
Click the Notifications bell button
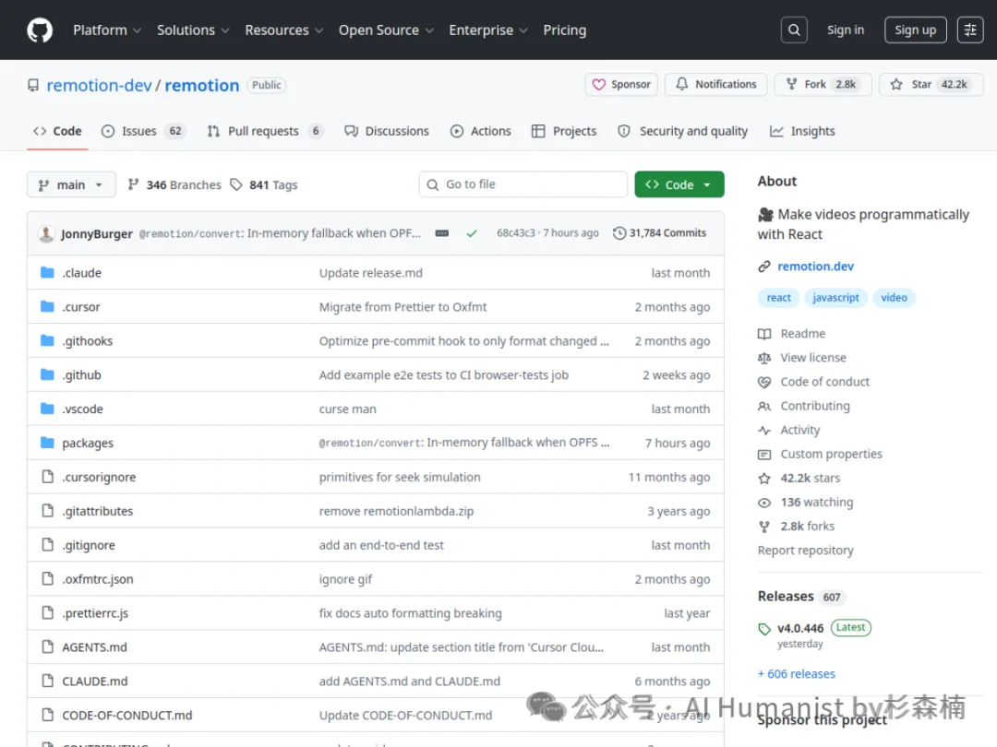[716, 85]
